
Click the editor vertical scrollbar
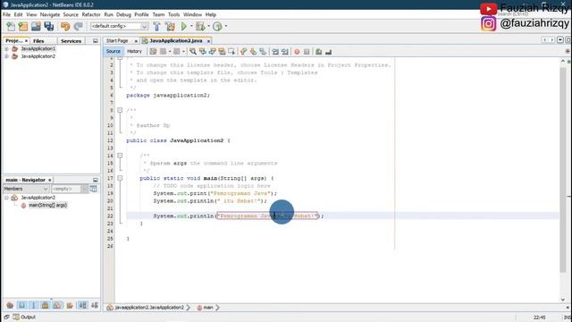pyautogui.click(x=563, y=170)
